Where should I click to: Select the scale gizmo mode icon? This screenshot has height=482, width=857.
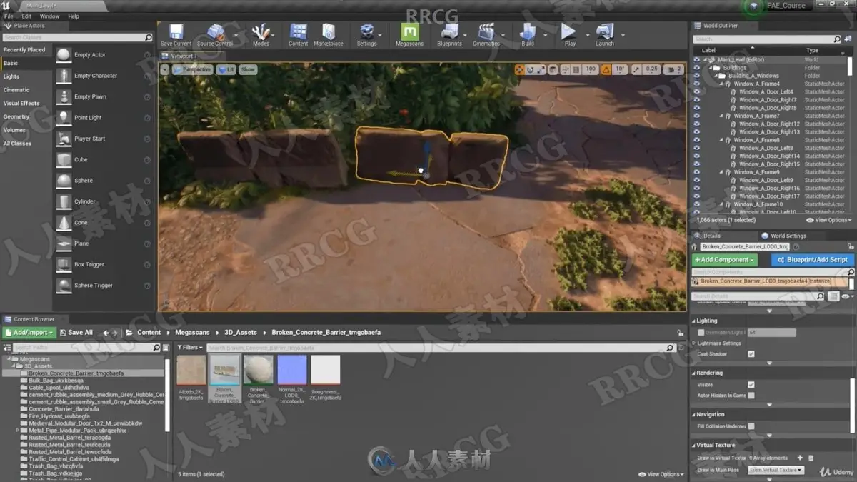coord(541,69)
